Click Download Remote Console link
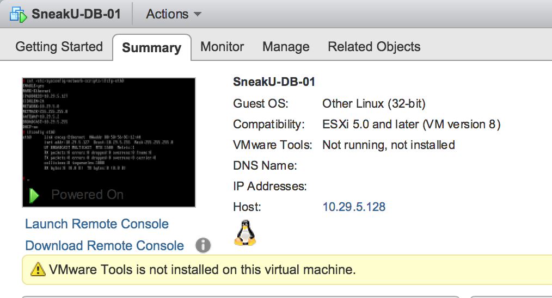552x298 pixels. point(105,246)
